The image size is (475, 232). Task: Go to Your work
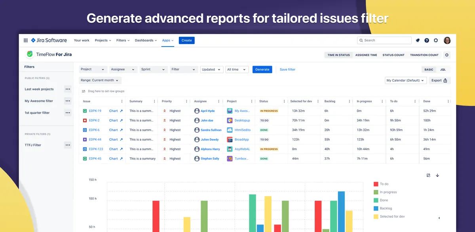click(82, 40)
